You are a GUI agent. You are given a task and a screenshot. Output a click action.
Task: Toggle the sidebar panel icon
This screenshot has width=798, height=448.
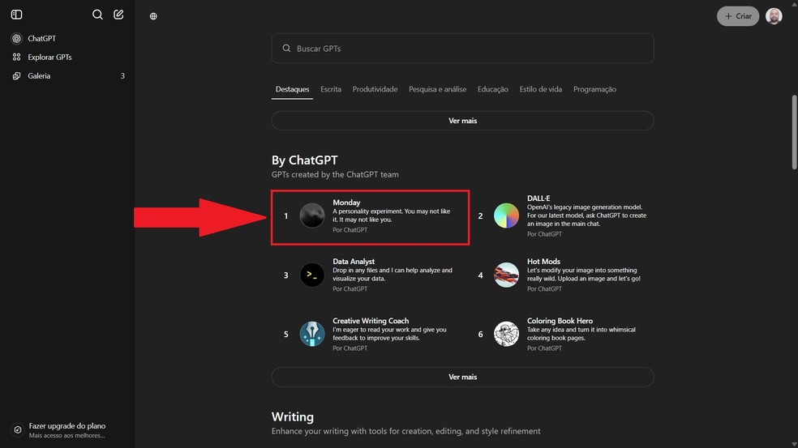16,15
